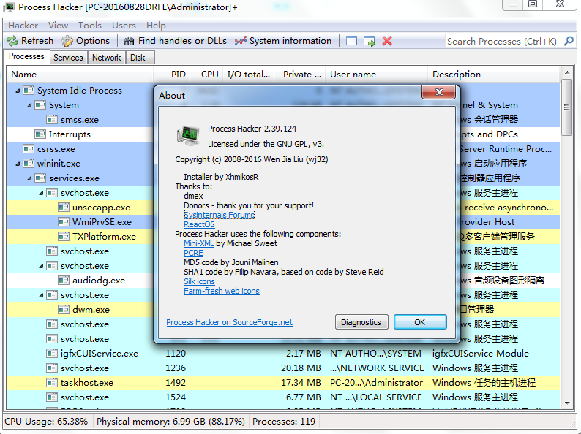
Task: Click the process list scrollbar thumb
Action: click(x=567, y=107)
